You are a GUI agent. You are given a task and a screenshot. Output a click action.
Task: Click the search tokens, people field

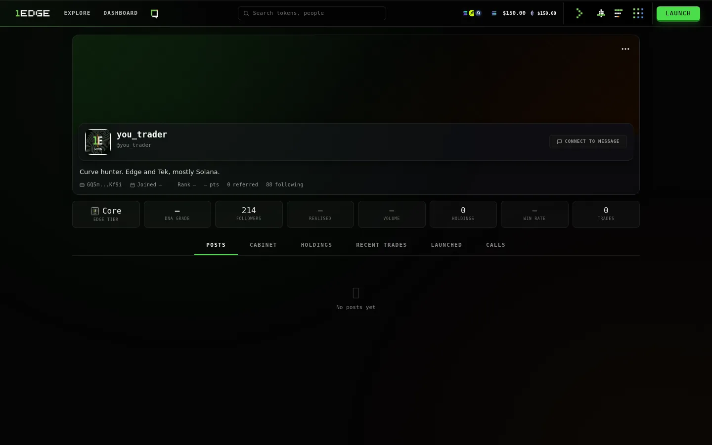(x=312, y=13)
